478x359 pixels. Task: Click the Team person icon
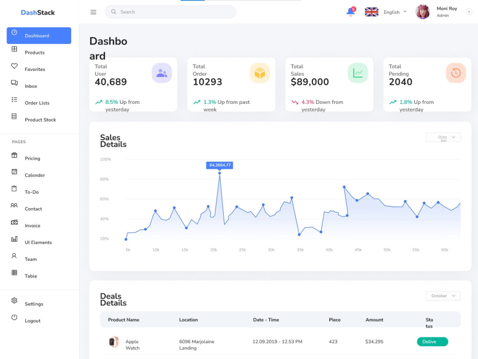[x=14, y=256]
